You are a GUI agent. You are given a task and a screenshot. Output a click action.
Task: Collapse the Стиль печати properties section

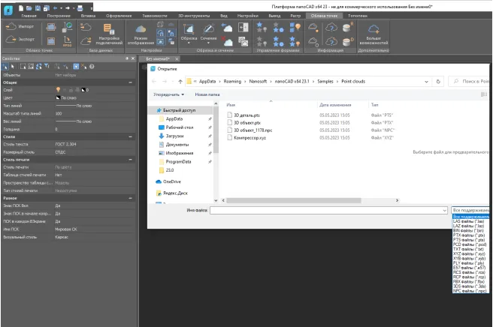click(131, 160)
